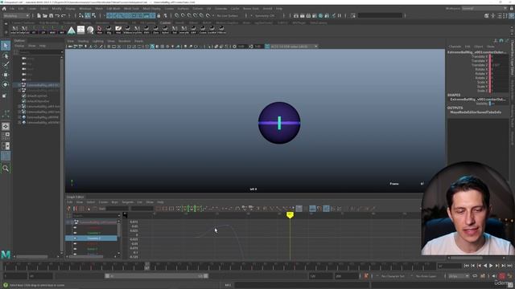Click the Visibility attribute in Channel Box
Viewport: 515px width, 289px height.
(483, 104)
